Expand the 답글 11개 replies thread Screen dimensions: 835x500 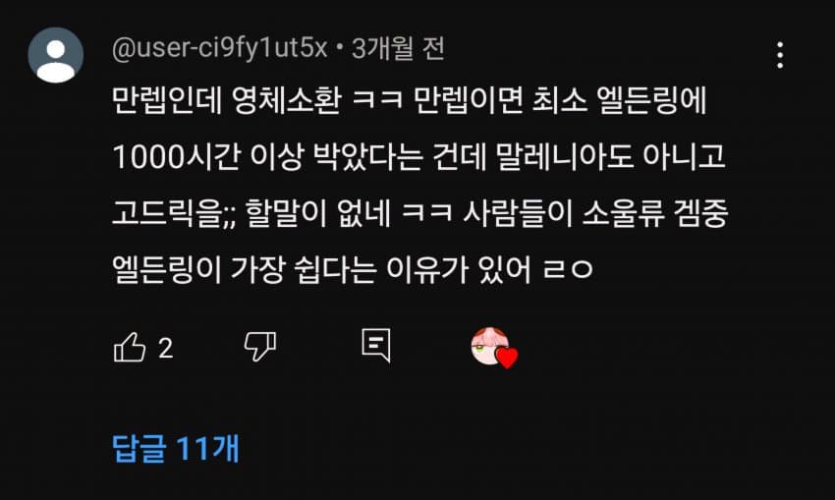point(175,448)
